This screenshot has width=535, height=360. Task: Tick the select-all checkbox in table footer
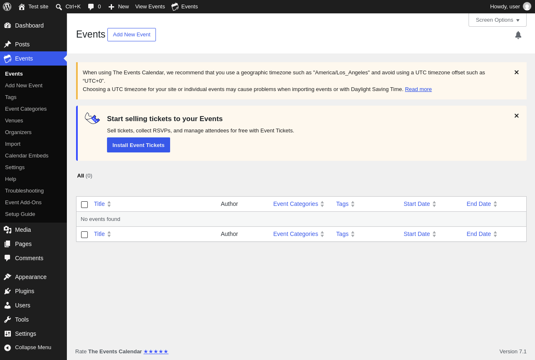click(84, 235)
